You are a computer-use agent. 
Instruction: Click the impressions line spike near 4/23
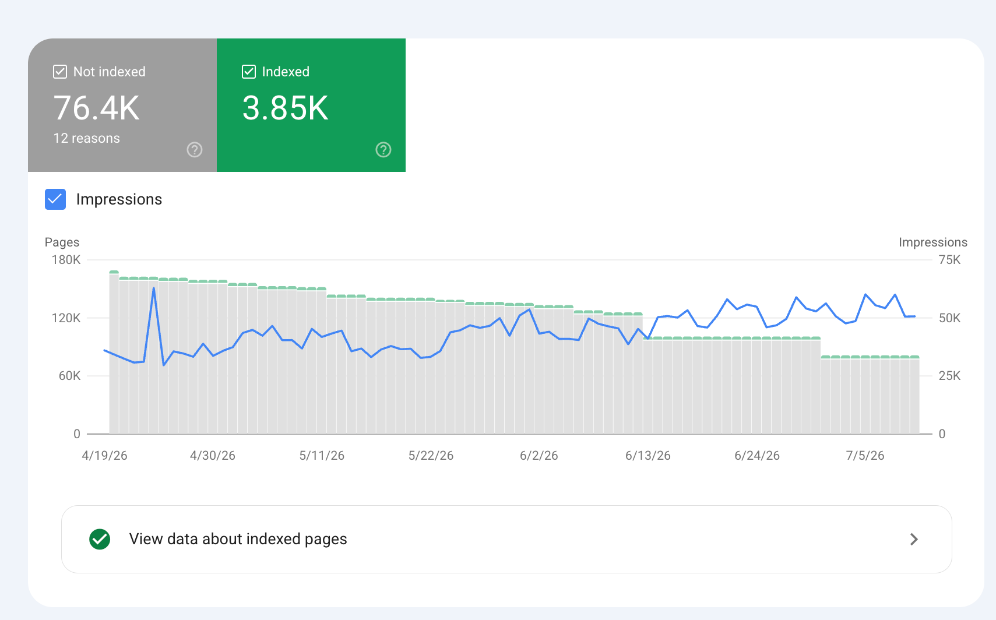point(154,288)
